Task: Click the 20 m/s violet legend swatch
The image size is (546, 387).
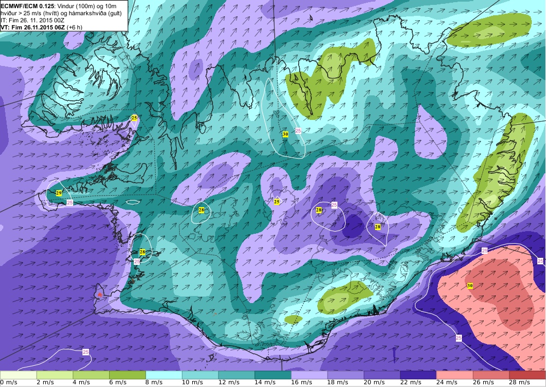Action: coord(382,375)
